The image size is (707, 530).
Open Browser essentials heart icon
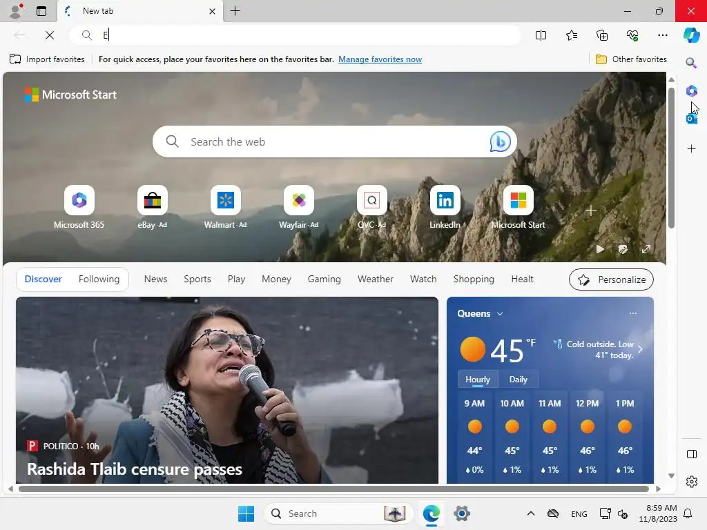pyautogui.click(x=632, y=35)
